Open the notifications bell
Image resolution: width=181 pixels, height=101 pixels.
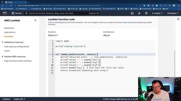tap(139, 13)
